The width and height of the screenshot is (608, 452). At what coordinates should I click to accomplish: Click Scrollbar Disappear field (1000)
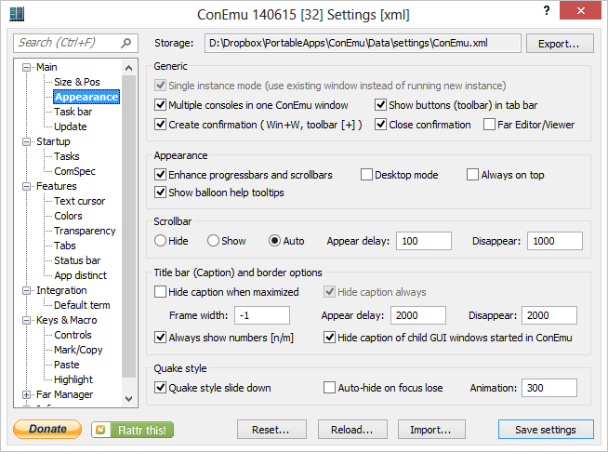555,241
